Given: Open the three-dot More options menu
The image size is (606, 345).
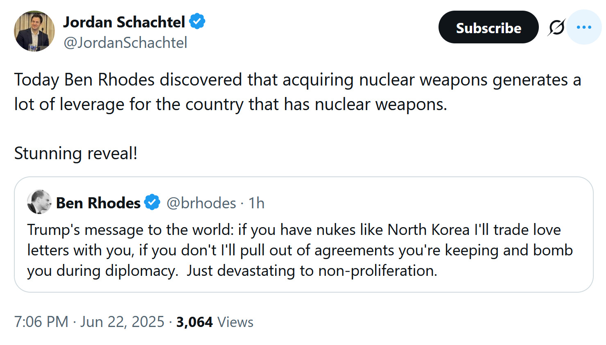Looking at the screenshot, I should pyautogui.click(x=583, y=27).
